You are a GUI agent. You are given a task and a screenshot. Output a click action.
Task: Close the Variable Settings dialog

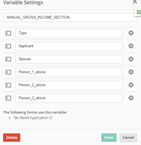pyautogui.click(x=135, y=2)
